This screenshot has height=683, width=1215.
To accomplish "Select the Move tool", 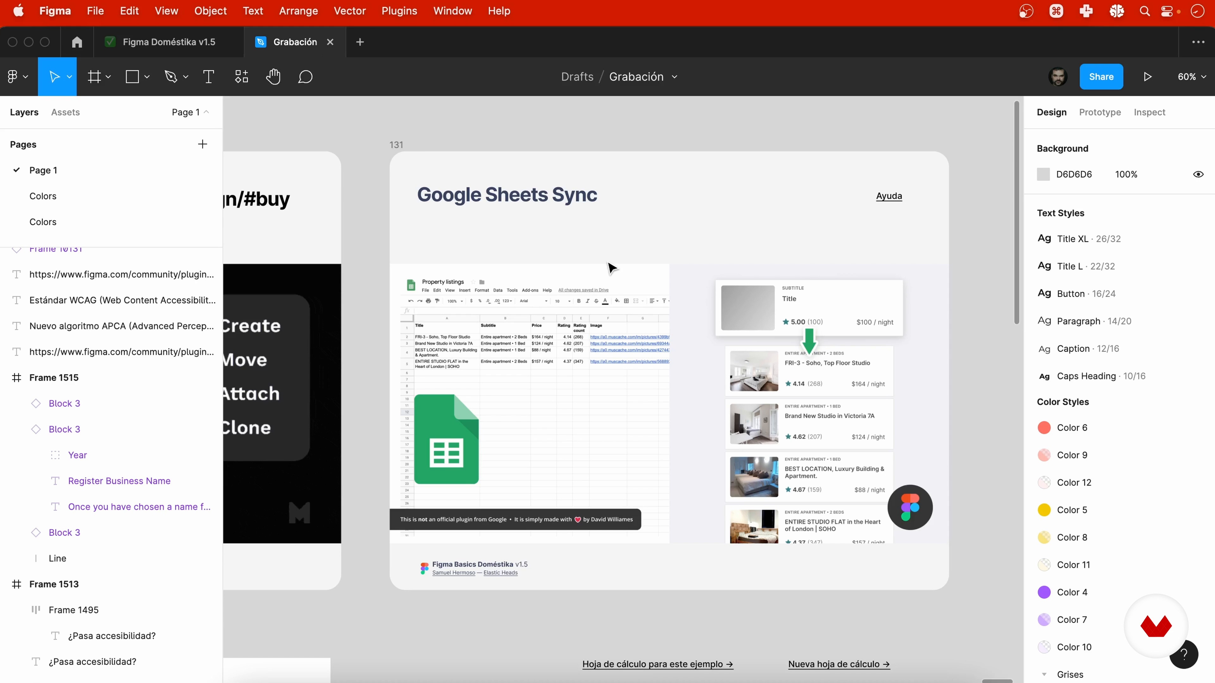I will coord(54,76).
